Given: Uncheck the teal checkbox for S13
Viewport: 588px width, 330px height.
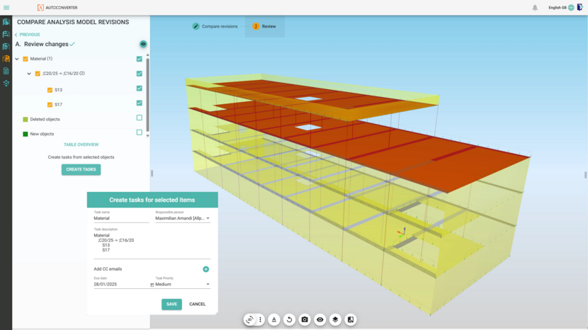Looking at the screenshot, I should [x=140, y=89].
